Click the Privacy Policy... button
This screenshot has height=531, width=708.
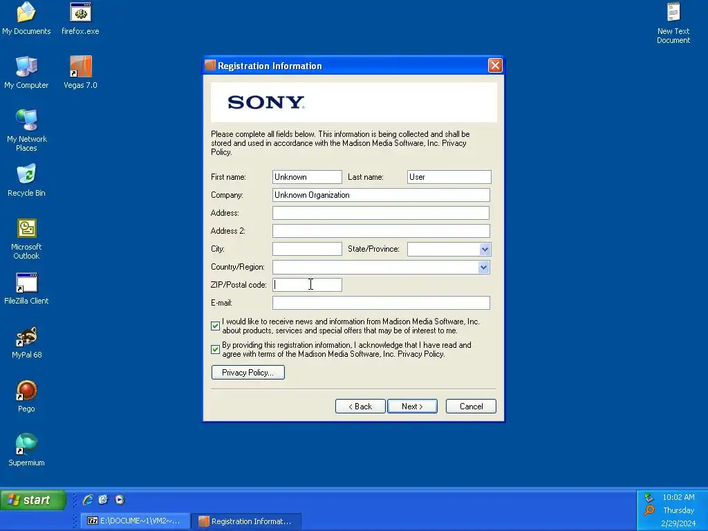[x=248, y=373]
